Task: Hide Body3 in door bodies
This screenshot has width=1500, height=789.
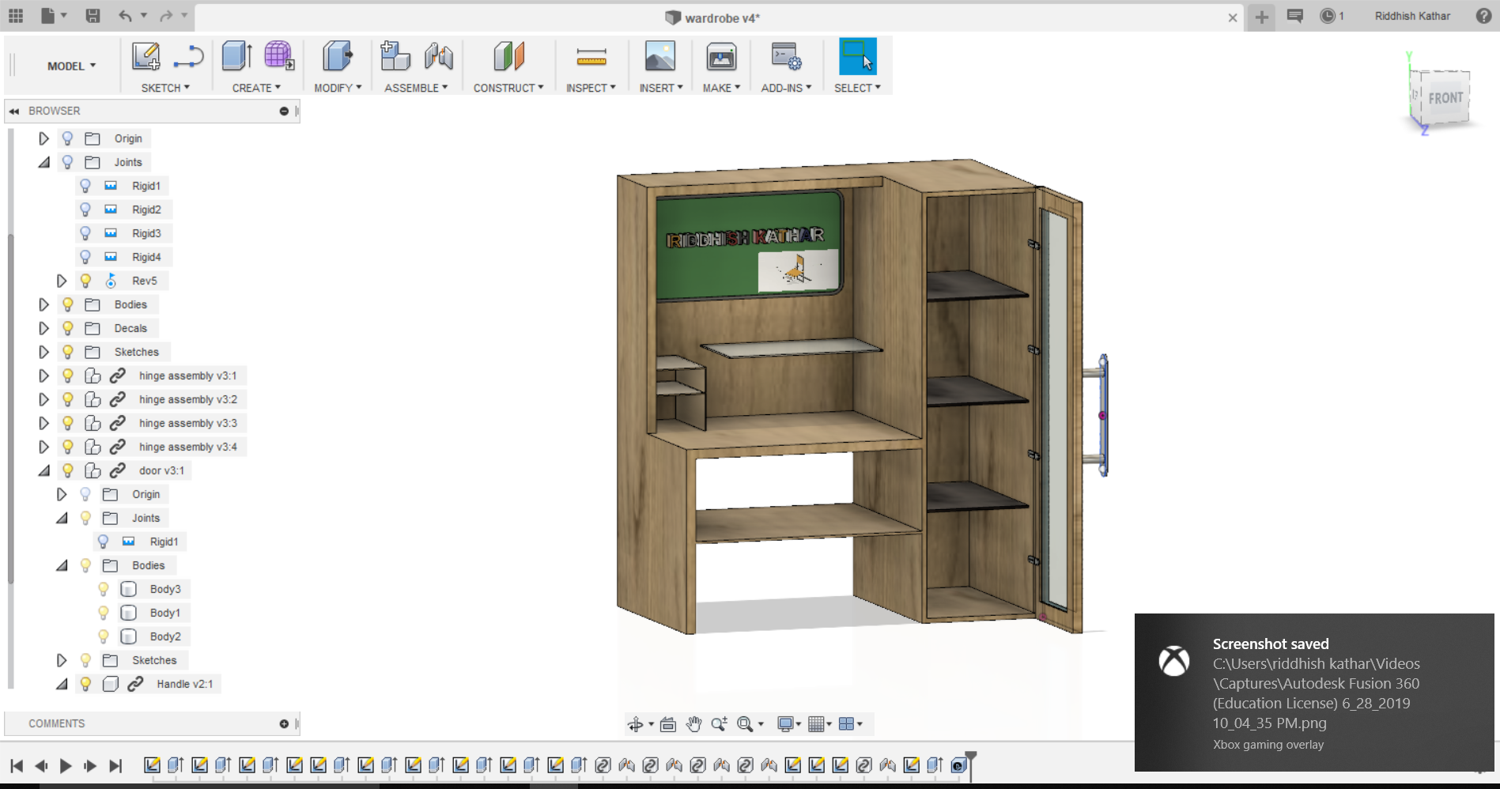Action: pyautogui.click(x=104, y=589)
